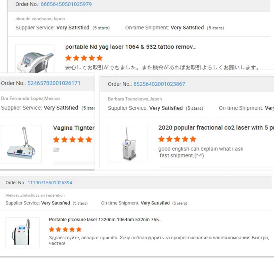
Task: Open Portable picosure laser product title
Action: pyautogui.click(x=105, y=220)
